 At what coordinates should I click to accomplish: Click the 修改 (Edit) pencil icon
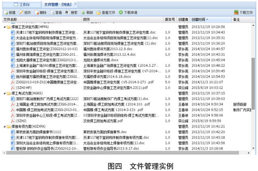[x=21, y=12]
